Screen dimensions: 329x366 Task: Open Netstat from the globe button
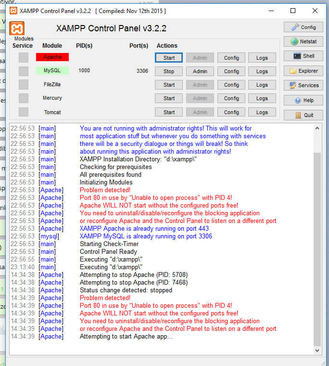[304, 41]
